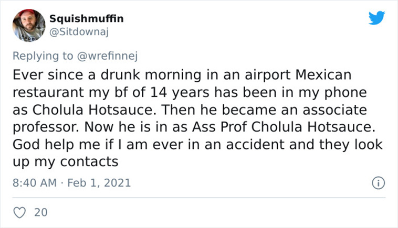Click the opening words 'Ever since'

pyautogui.click(x=48, y=75)
